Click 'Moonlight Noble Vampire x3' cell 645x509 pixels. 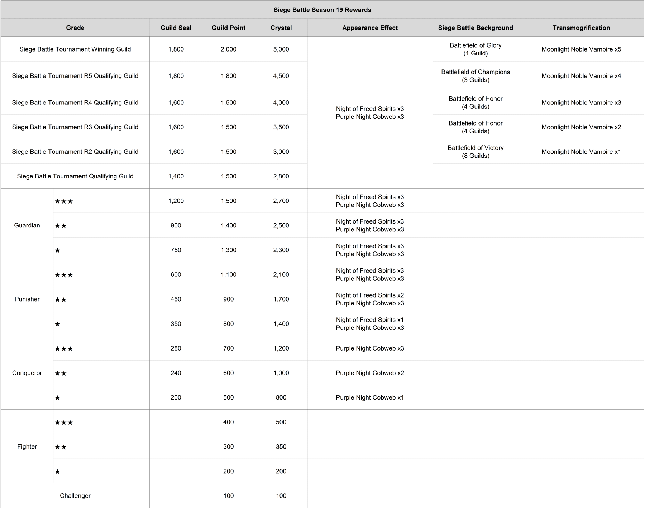[581, 103]
